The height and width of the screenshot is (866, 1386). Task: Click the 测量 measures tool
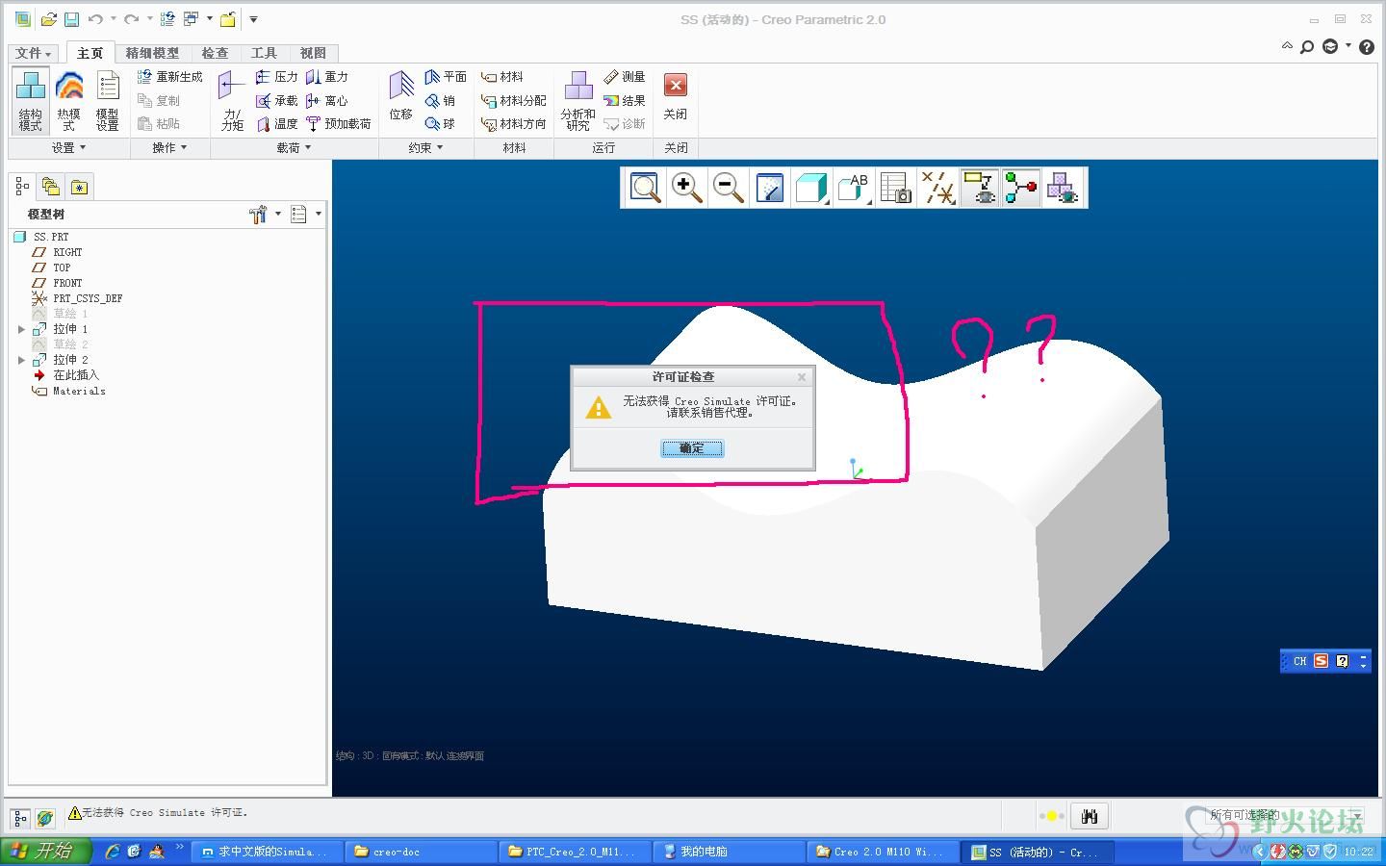click(x=624, y=77)
